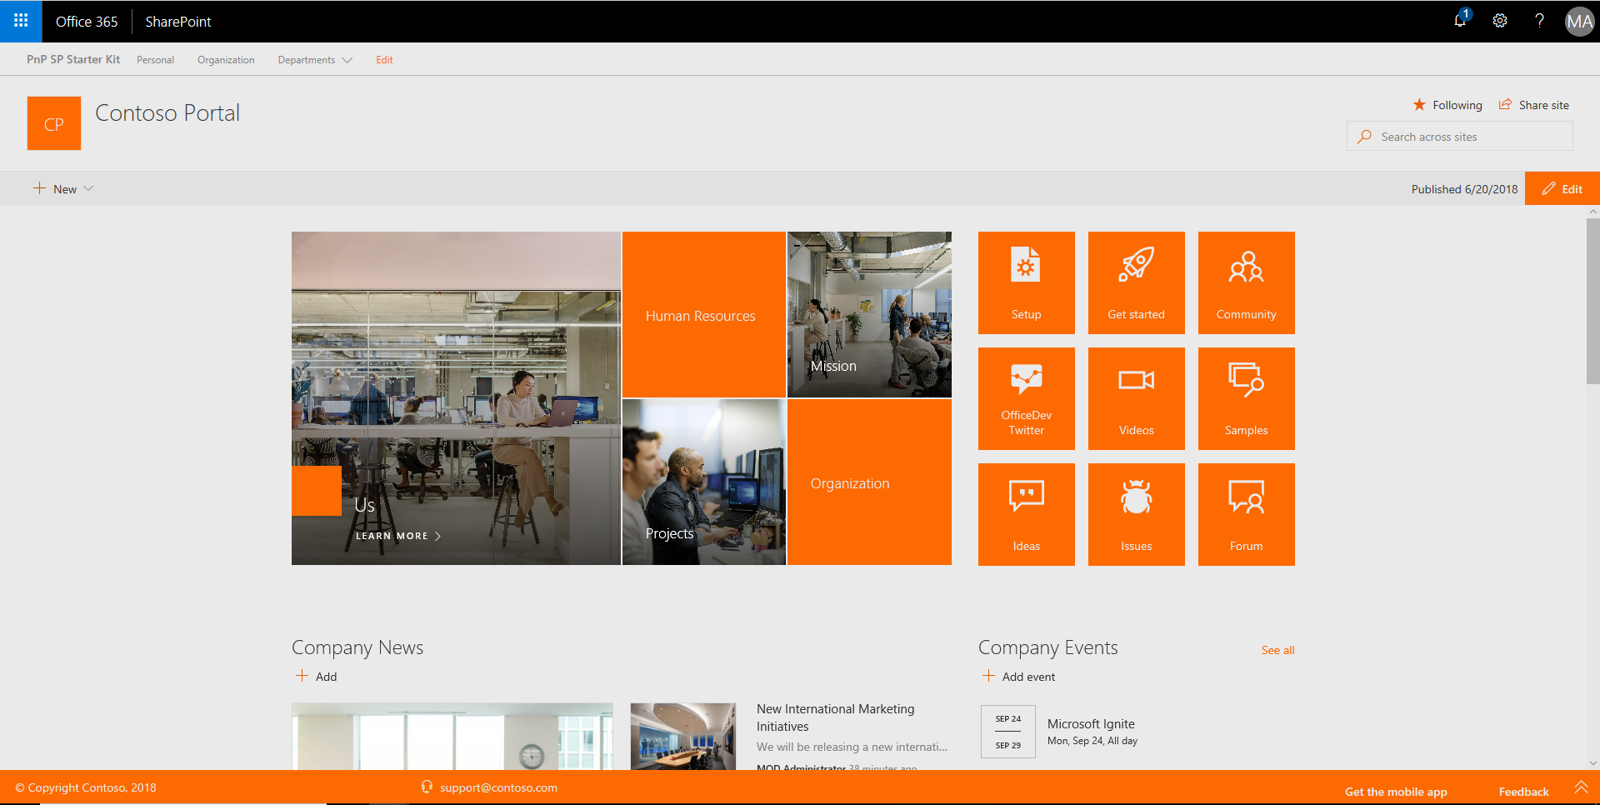The image size is (1600, 805).
Task: Click the orange Edit page button
Action: [1562, 189]
